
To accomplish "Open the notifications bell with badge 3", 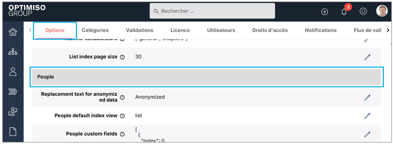I will [x=344, y=12].
